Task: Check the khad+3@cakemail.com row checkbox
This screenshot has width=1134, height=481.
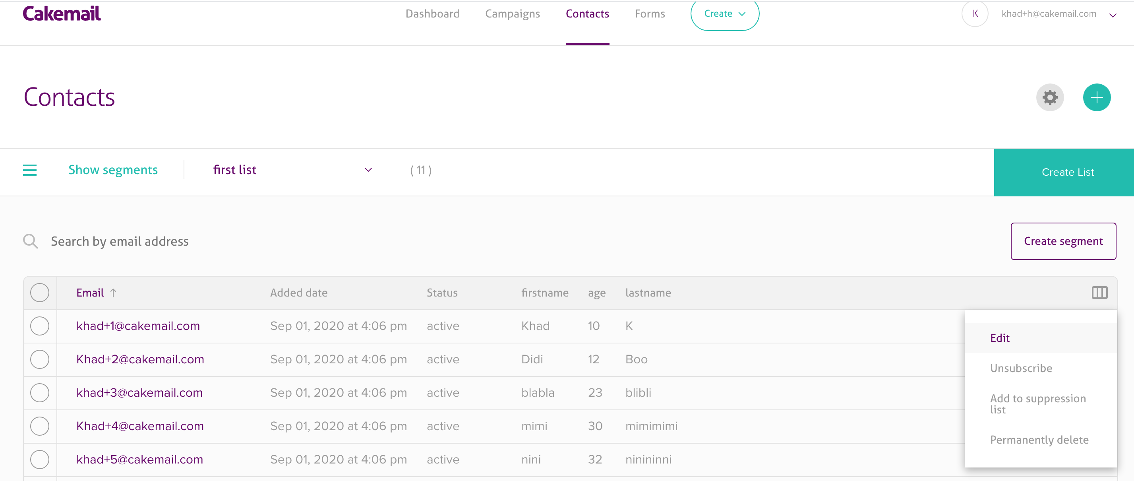Action: point(40,392)
